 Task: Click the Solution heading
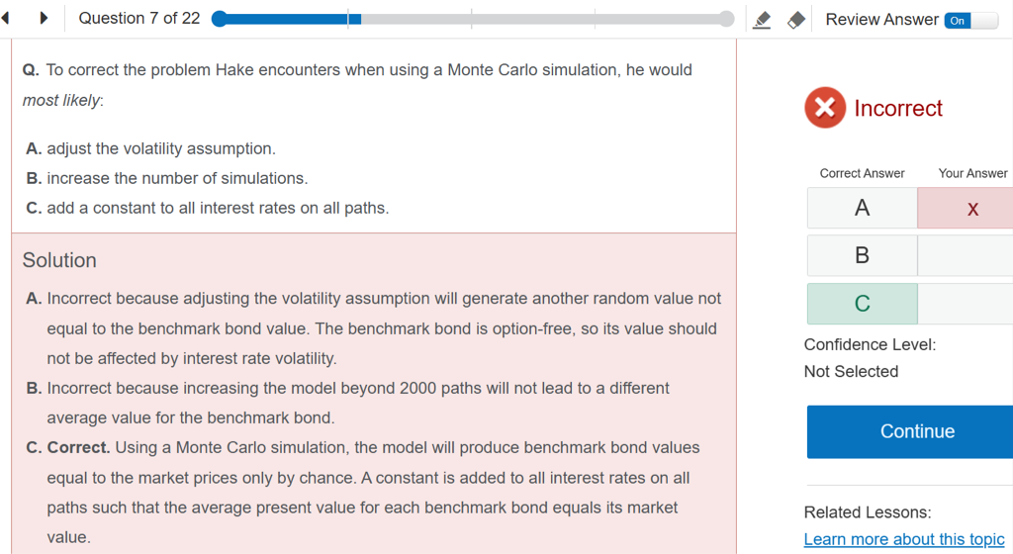point(59,260)
